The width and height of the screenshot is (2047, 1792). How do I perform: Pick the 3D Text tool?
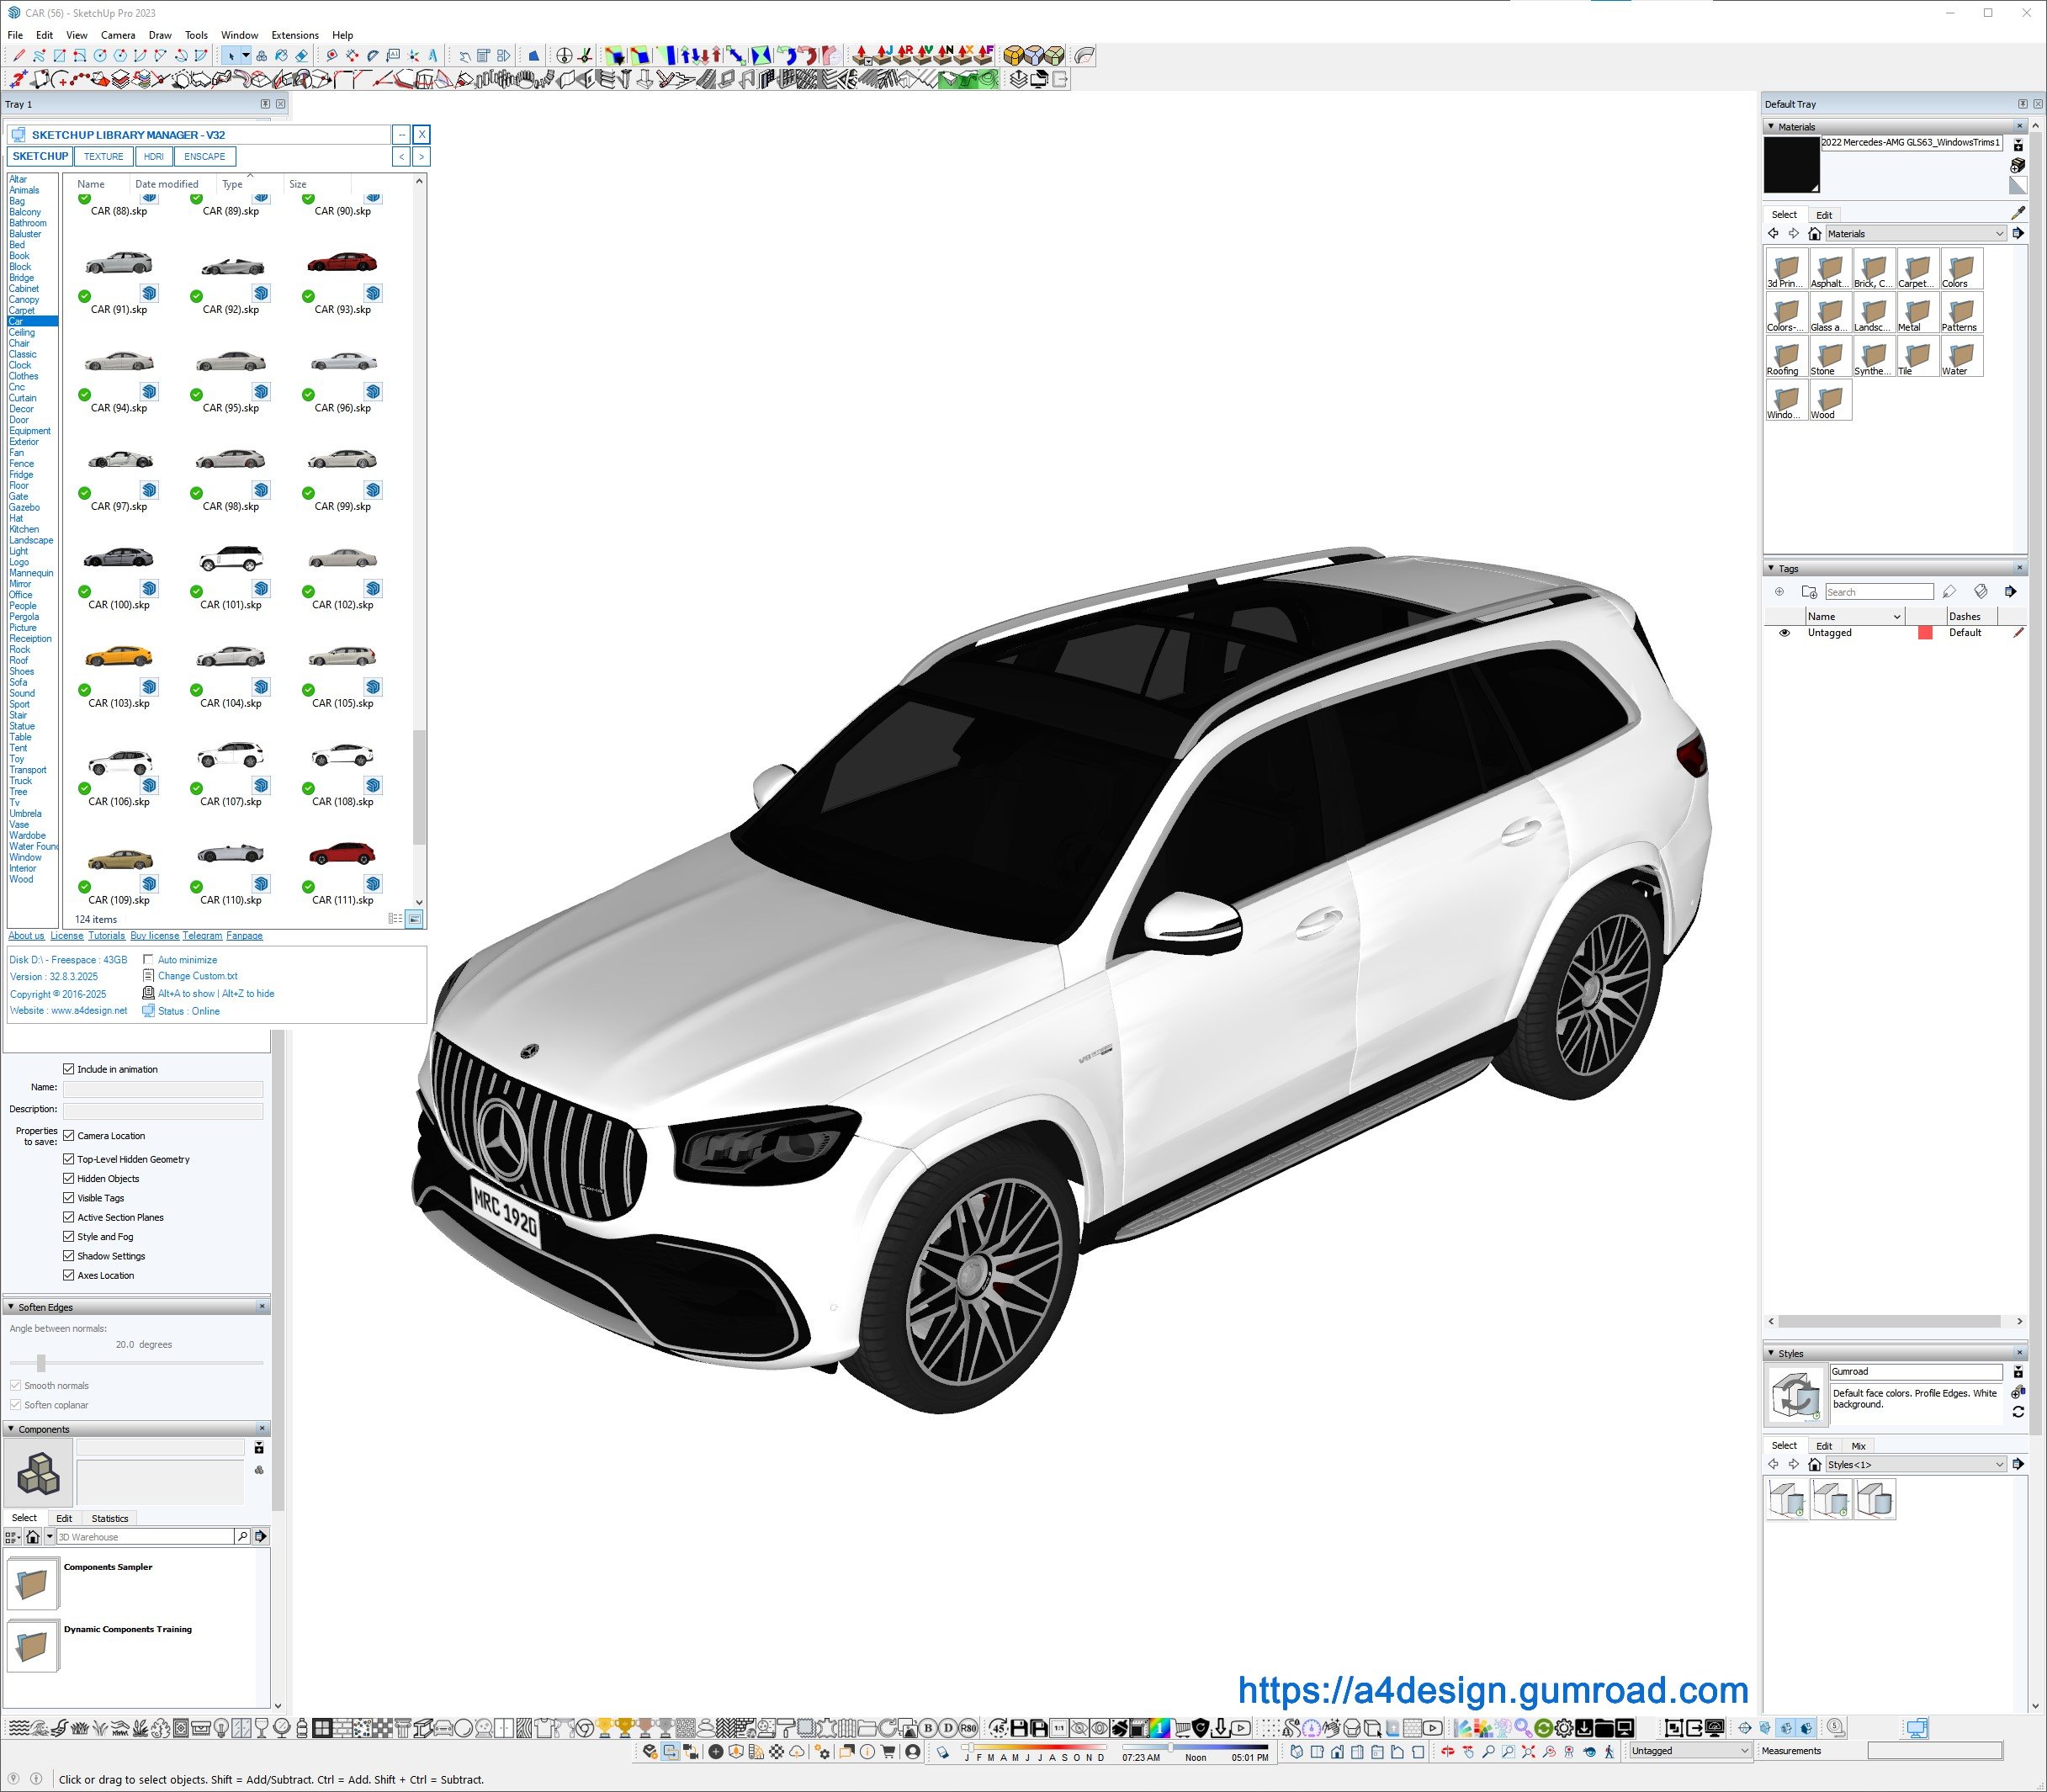433,56
